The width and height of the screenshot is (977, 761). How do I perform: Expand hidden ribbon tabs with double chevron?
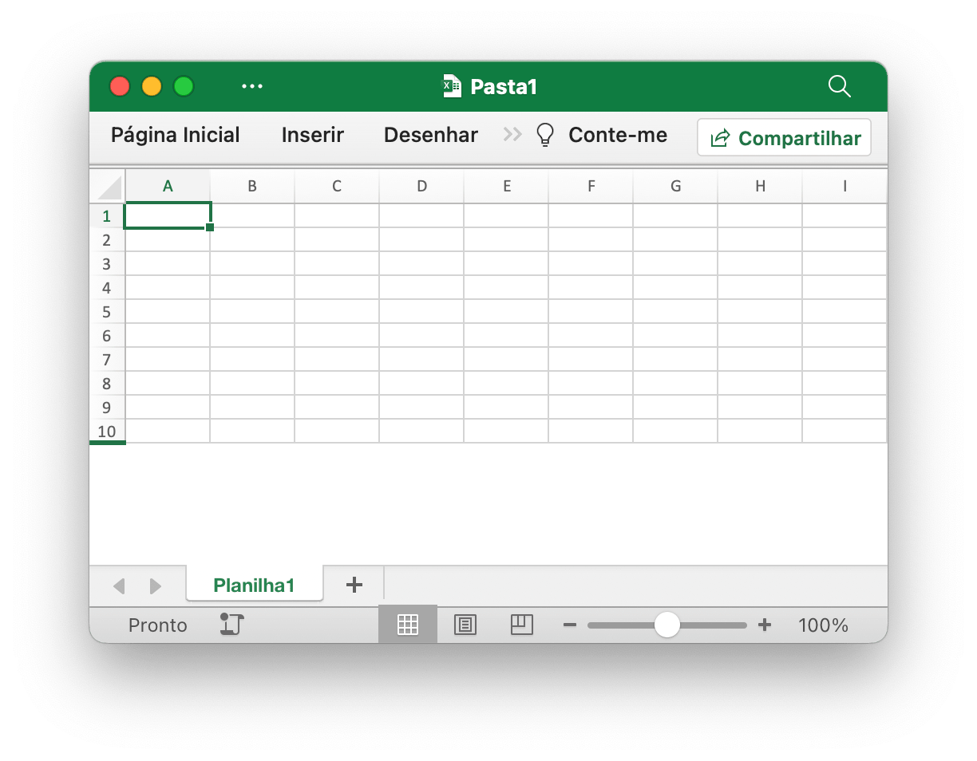click(x=512, y=135)
